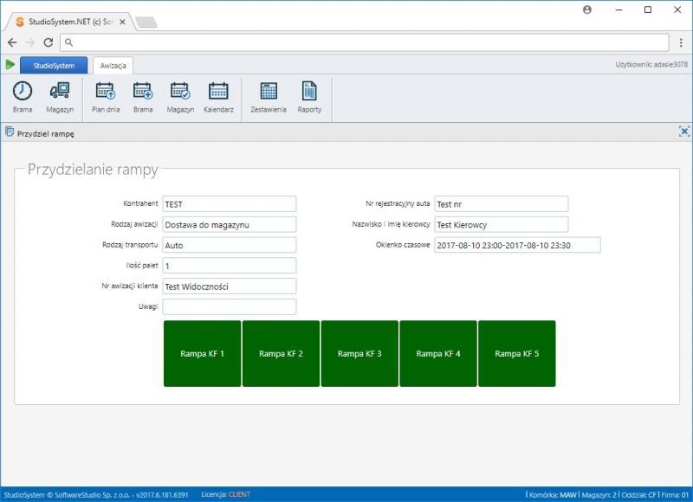Open browser menu with three dots
Viewport: 693px width, 502px height.
click(x=681, y=42)
